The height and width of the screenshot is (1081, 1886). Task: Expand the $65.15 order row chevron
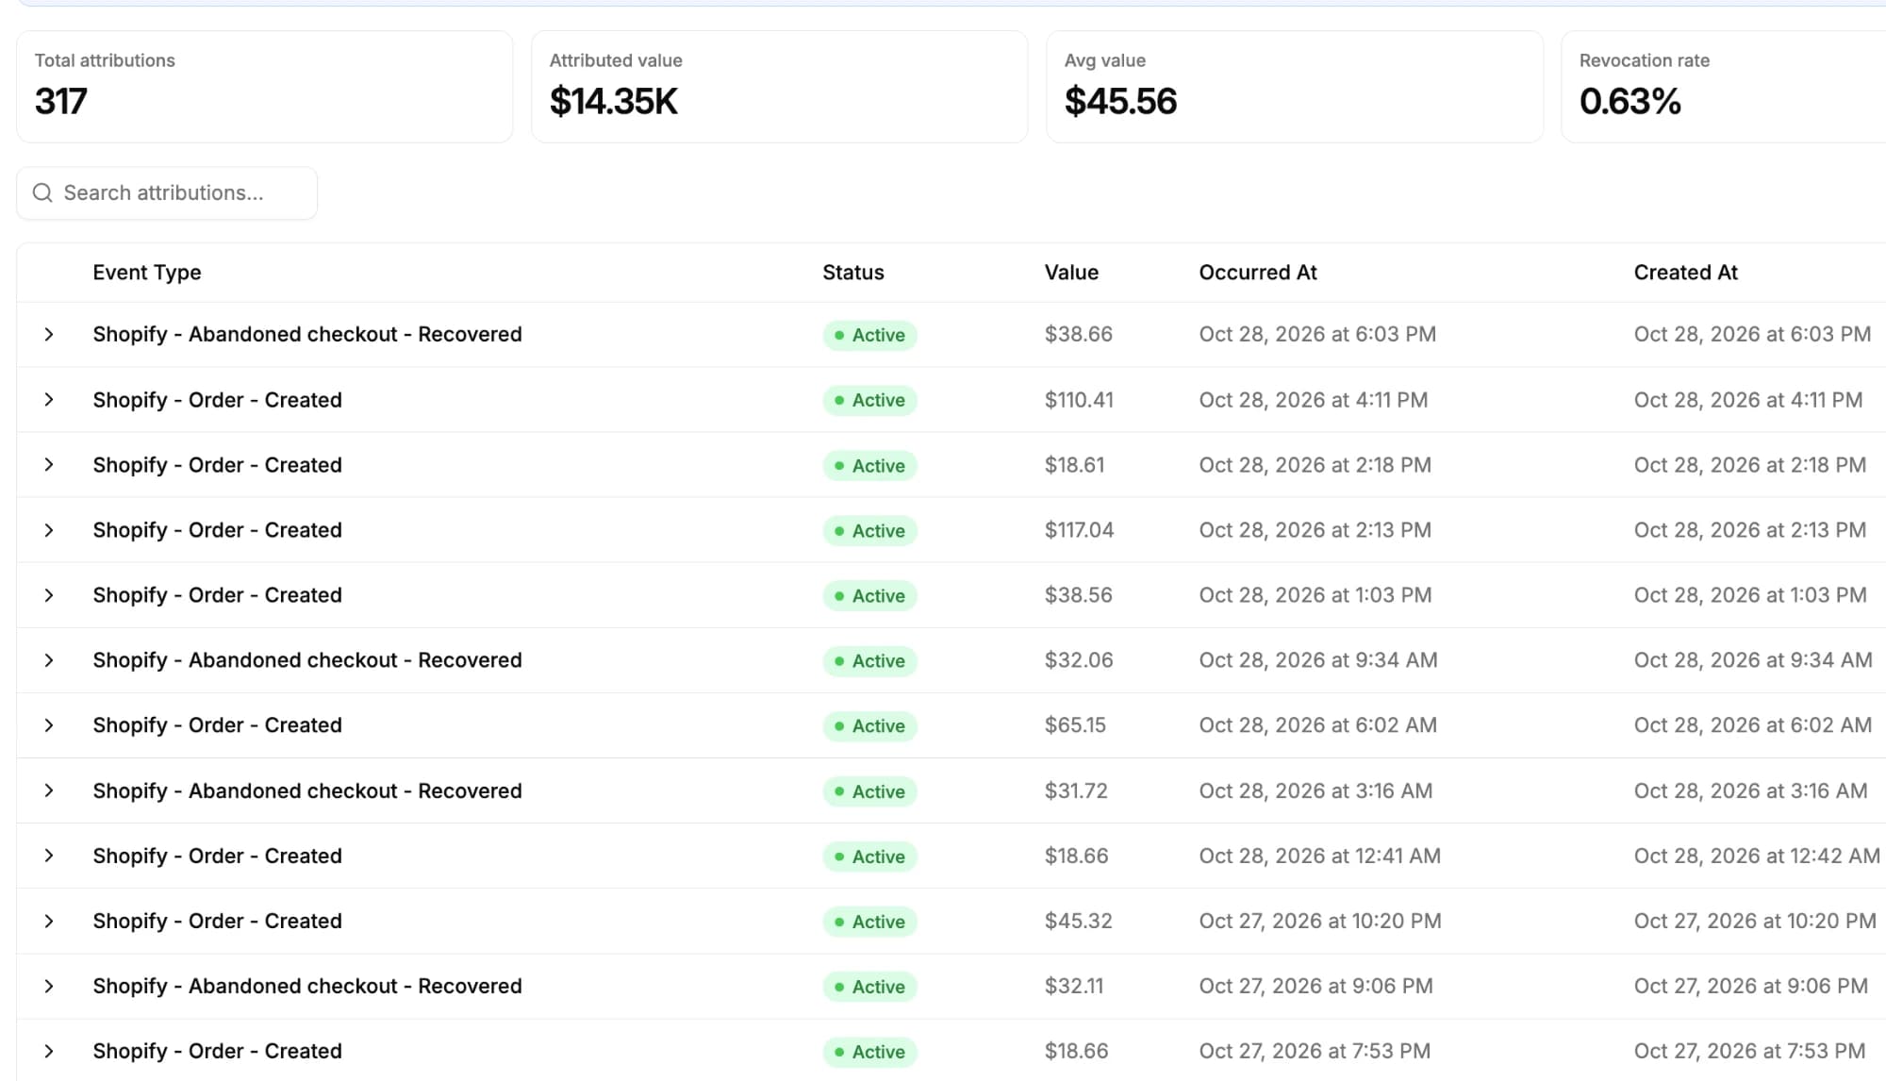[x=49, y=725]
